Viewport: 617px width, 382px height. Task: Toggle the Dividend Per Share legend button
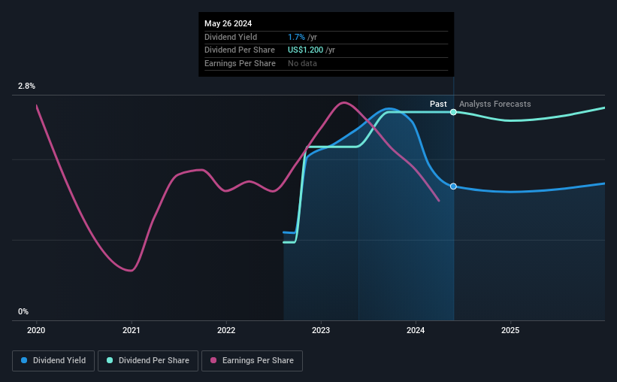click(148, 361)
